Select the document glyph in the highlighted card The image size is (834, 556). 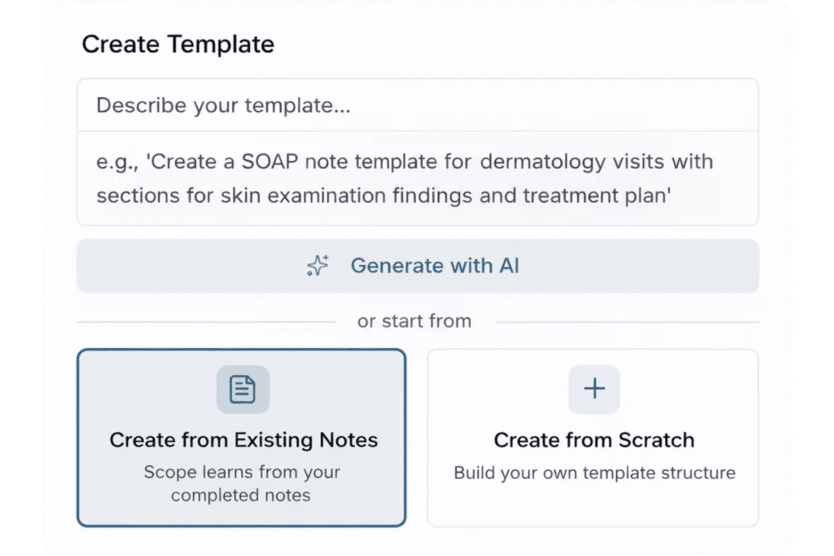pyautogui.click(x=242, y=389)
